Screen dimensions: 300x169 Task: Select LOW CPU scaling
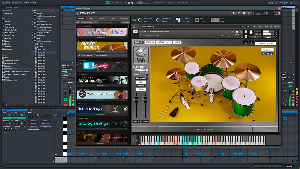[141, 89]
